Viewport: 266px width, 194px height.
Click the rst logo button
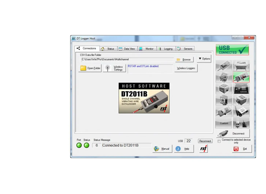coord(204,149)
